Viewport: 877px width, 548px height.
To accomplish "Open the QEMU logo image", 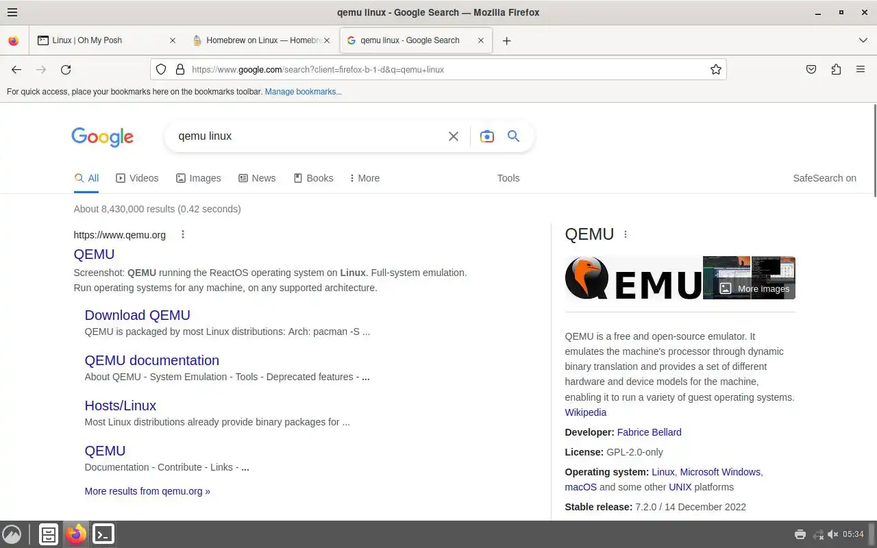I will coord(633,278).
